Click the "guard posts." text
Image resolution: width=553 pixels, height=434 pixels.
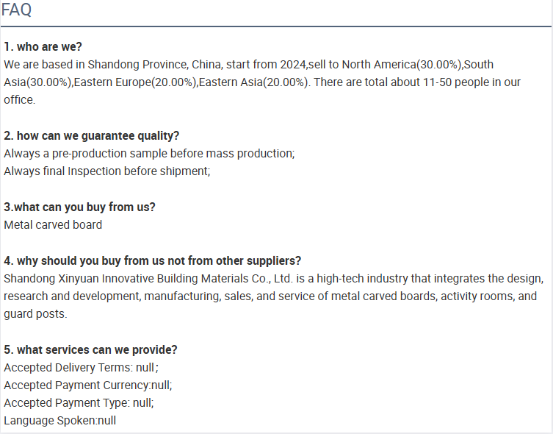[x=35, y=314]
